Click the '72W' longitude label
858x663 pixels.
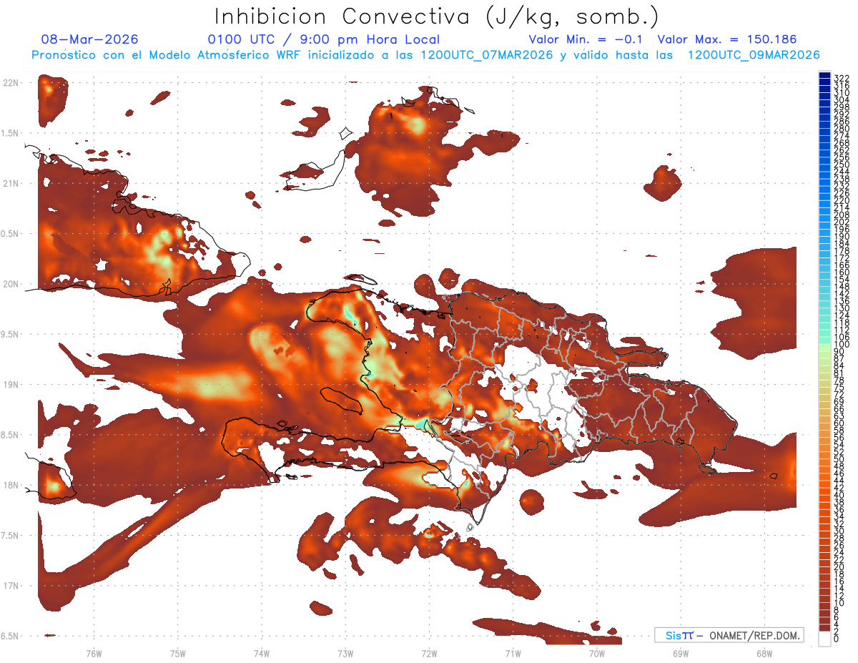coord(429,653)
